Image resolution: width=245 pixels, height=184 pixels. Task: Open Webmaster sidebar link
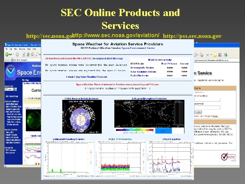coord(10,153)
